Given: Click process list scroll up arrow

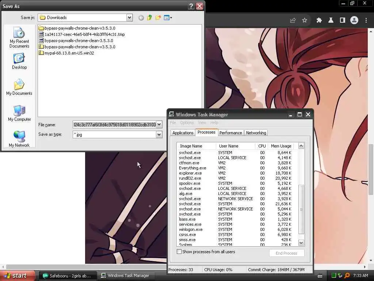Looking at the screenshot, I should pyautogui.click(x=301, y=146).
